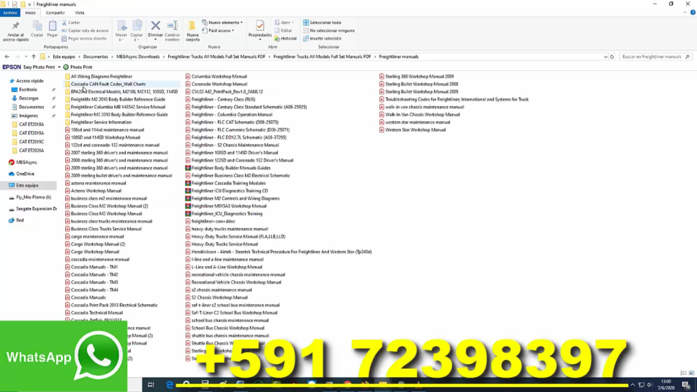Cut selection with the Cortar scissors
The height and width of the screenshot is (392, 697).
tap(71, 22)
